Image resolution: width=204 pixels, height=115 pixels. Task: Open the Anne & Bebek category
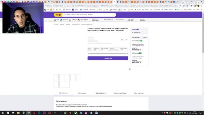click(x=84, y=20)
